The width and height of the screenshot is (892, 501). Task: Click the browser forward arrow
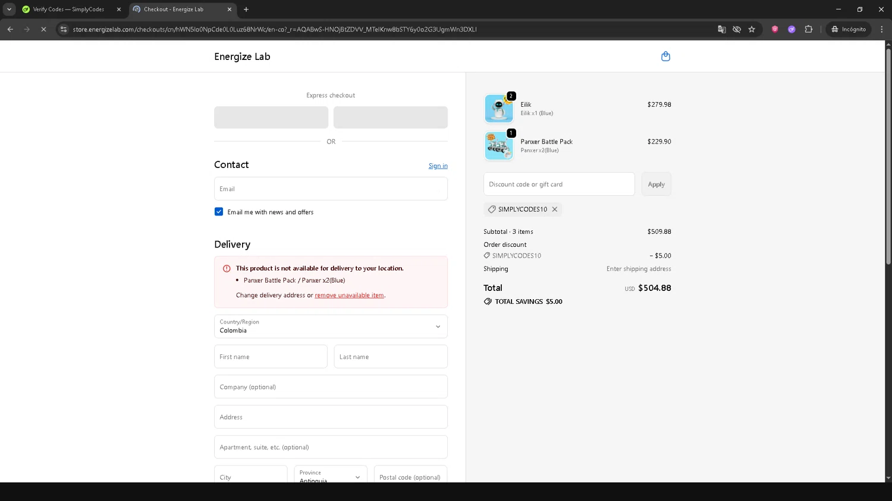click(x=27, y=29)
